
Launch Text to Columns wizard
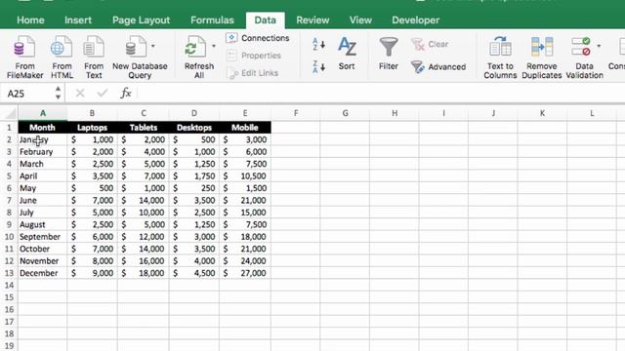coord(500,57)
